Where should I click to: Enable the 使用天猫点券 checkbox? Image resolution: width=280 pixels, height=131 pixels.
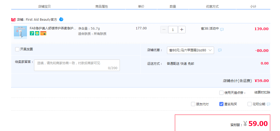pos(221,93)
